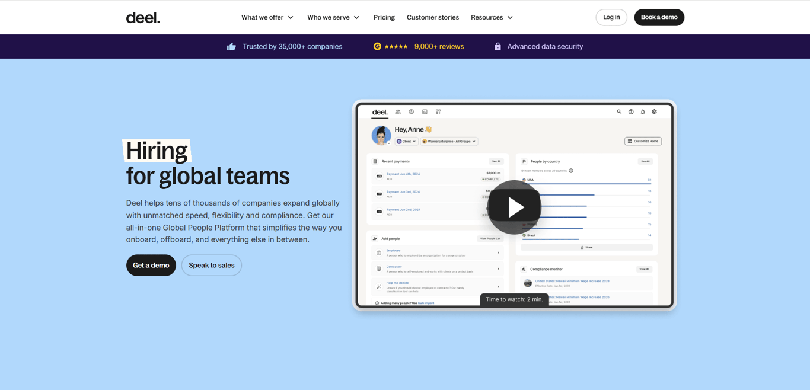Click Anne's profile avatar in the preview
This screenshot has height=390, width=810.
point(381,135)
